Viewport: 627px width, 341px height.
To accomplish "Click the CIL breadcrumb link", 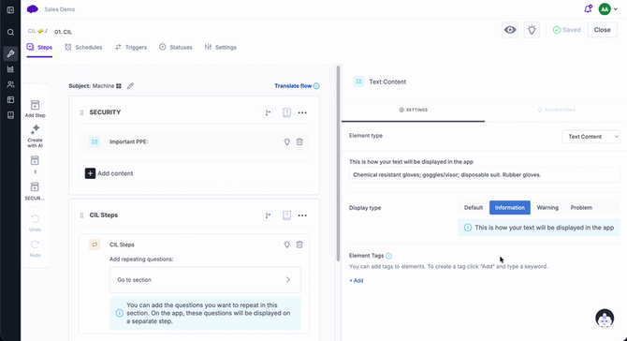I will tap(36, 31).
